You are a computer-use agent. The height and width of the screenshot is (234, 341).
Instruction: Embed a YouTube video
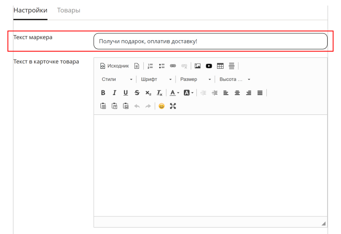[209, 66]
